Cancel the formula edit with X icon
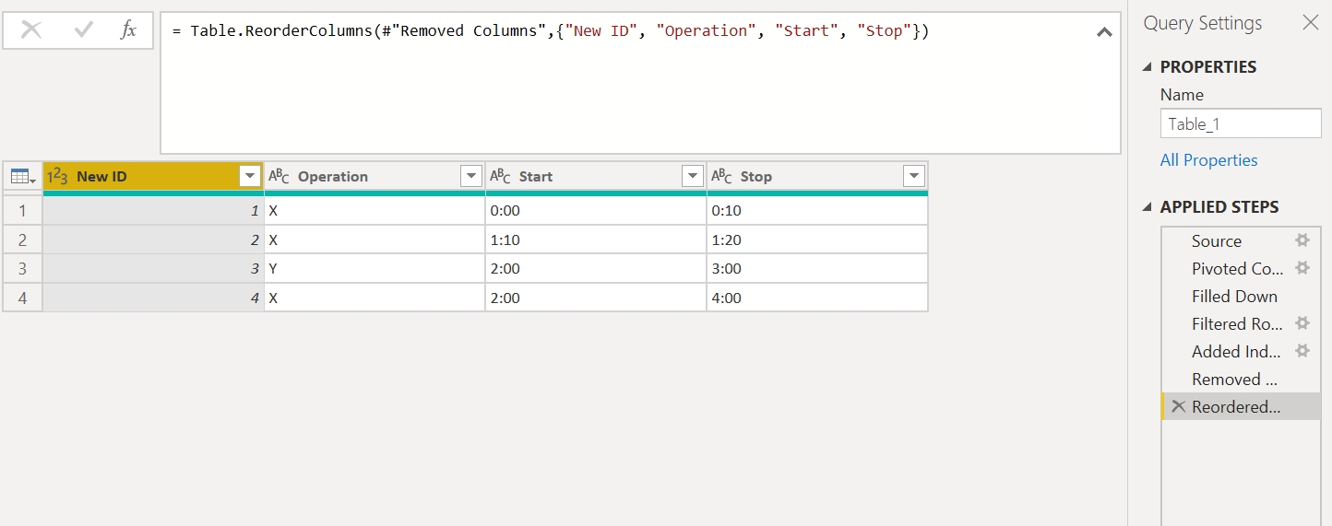The height and width of the screenshot is (526, 1332). coord(31,30)
